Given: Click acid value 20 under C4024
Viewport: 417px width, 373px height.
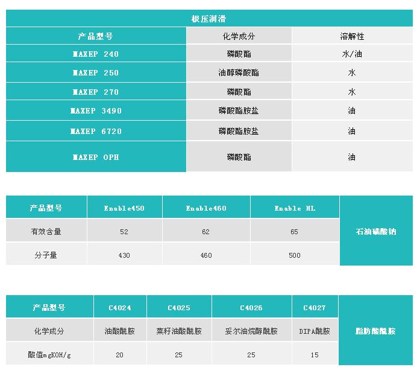Looking at the screenshot, I should point(120,354).
